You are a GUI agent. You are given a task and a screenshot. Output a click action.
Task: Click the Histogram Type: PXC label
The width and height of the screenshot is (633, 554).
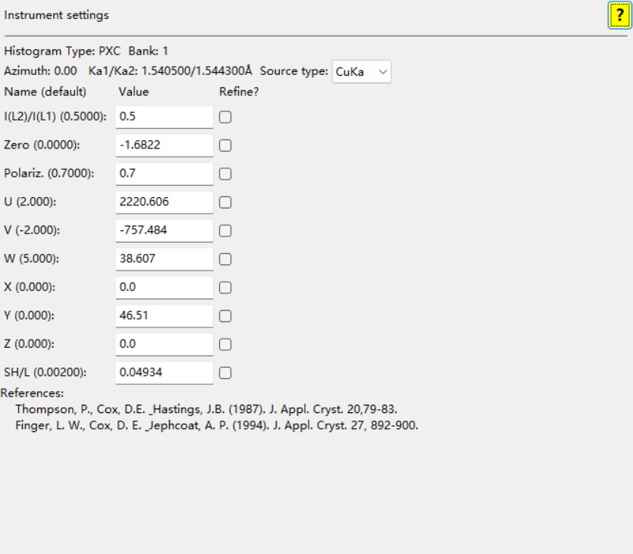click(x=62, y=52)
